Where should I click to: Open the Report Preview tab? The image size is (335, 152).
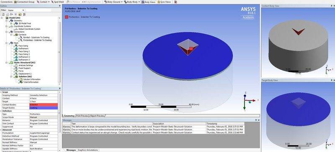point(97,116)
